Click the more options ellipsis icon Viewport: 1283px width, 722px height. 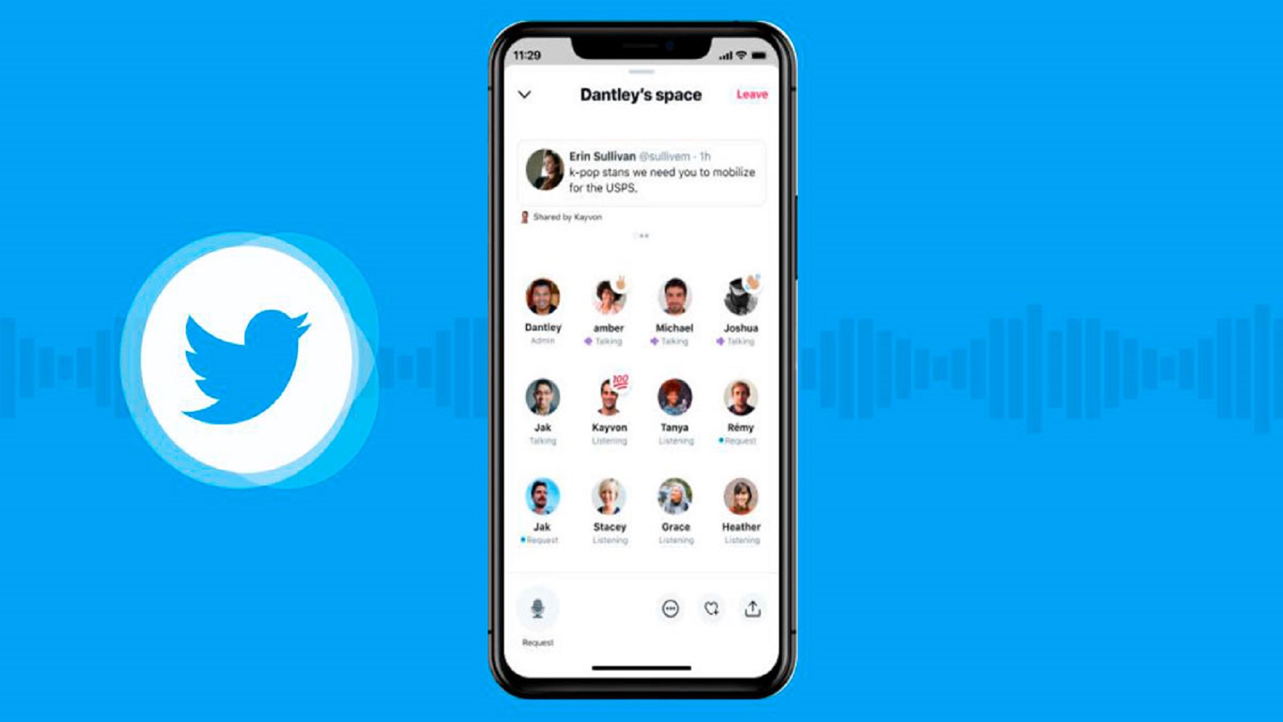coord(670,608)
